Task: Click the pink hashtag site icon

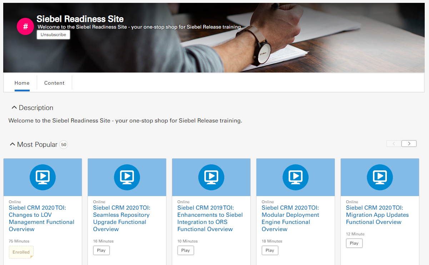Action: 25,26
